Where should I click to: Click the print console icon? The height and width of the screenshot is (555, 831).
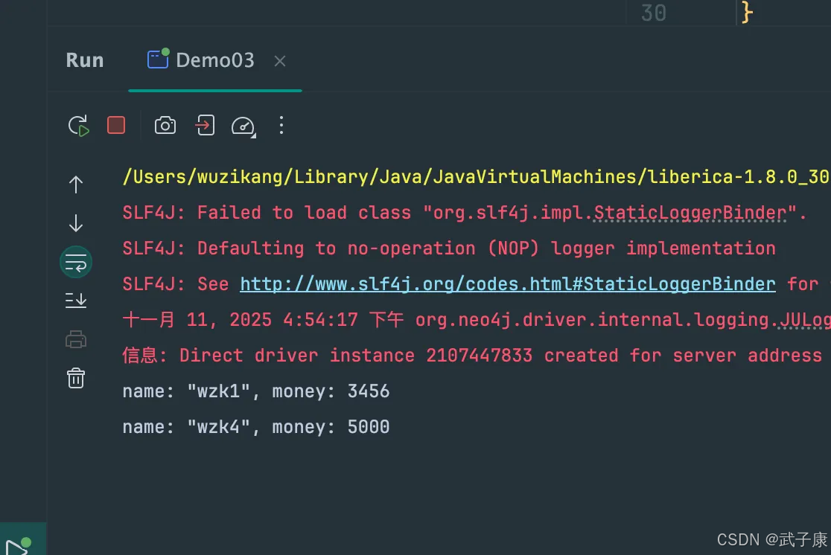click(x=76, y=340)
